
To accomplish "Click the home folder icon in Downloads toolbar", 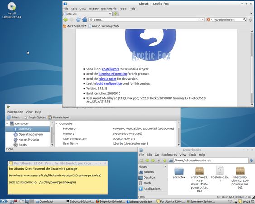I will pos(171,161).
